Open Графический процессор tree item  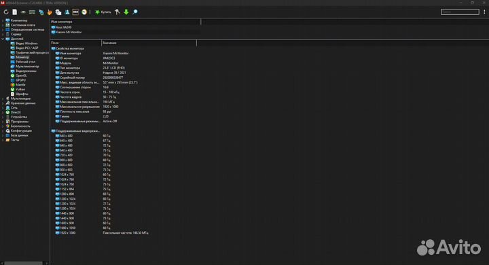pos(32,53)
